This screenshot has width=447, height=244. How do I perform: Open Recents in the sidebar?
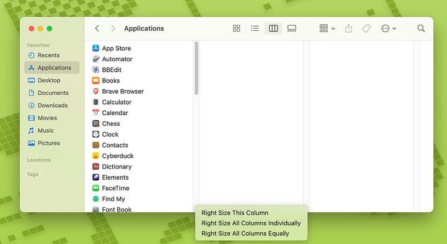pos(52,55)
